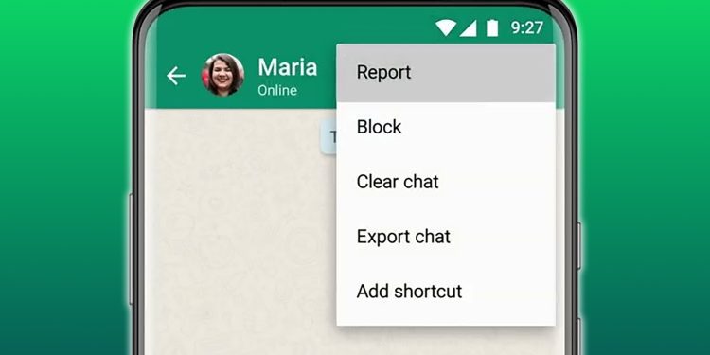
Task: Click the phone's upper right side button
Action: tap(579, 246)
